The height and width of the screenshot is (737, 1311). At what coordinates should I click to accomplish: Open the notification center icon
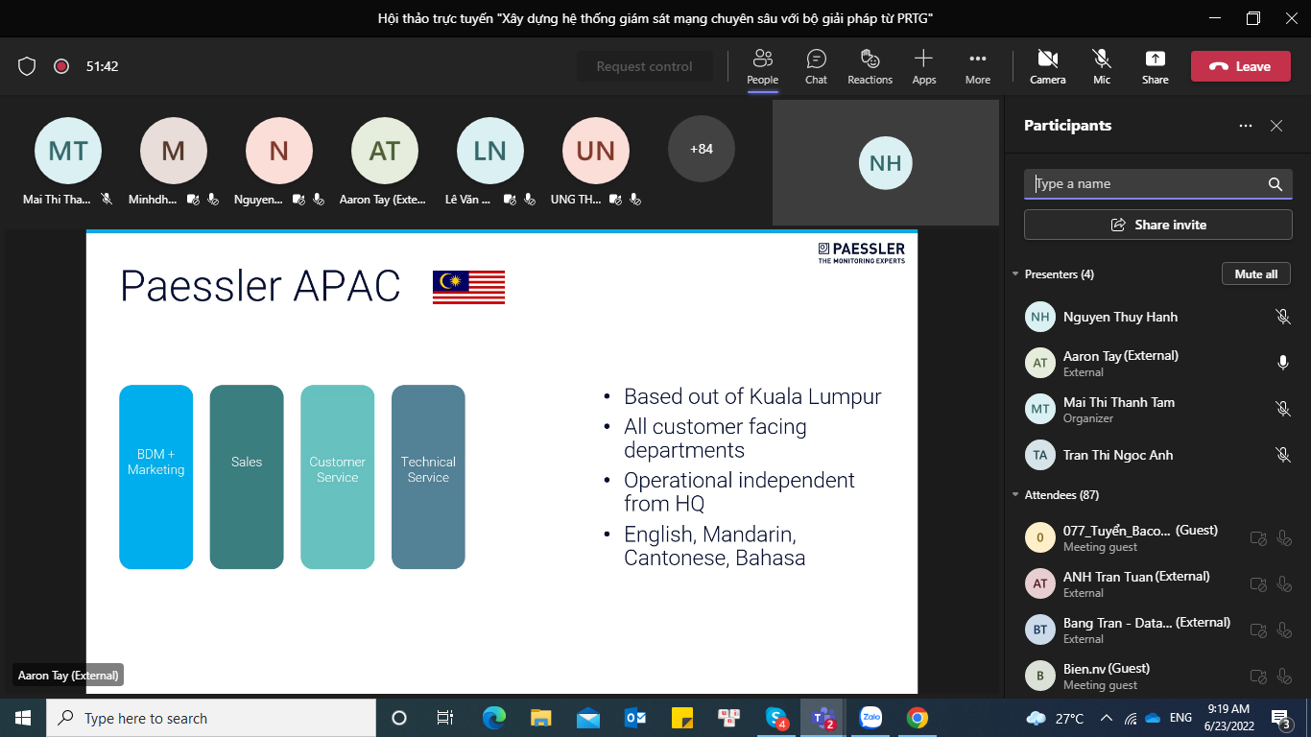pos(1280,718)
